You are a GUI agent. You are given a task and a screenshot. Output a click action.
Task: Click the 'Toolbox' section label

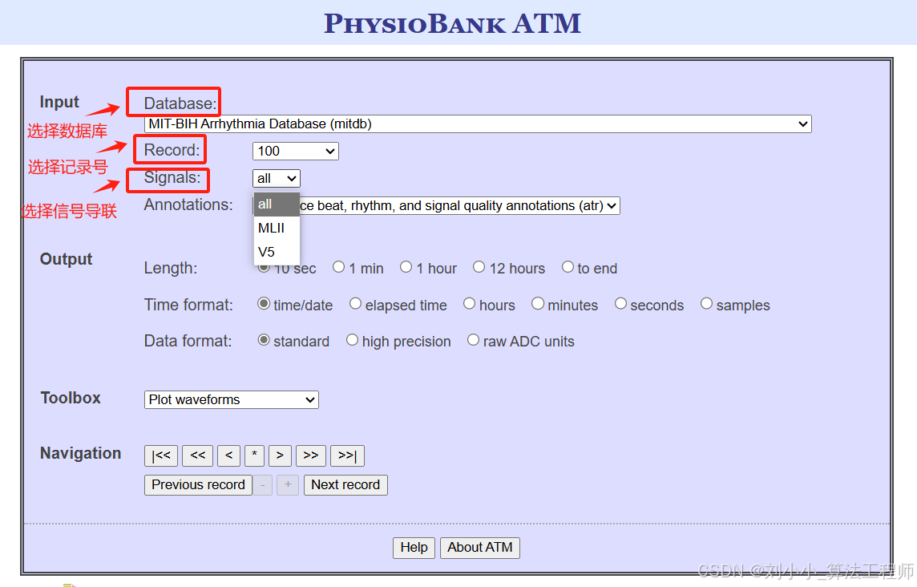pyautogui.click(x=71, y=398)
